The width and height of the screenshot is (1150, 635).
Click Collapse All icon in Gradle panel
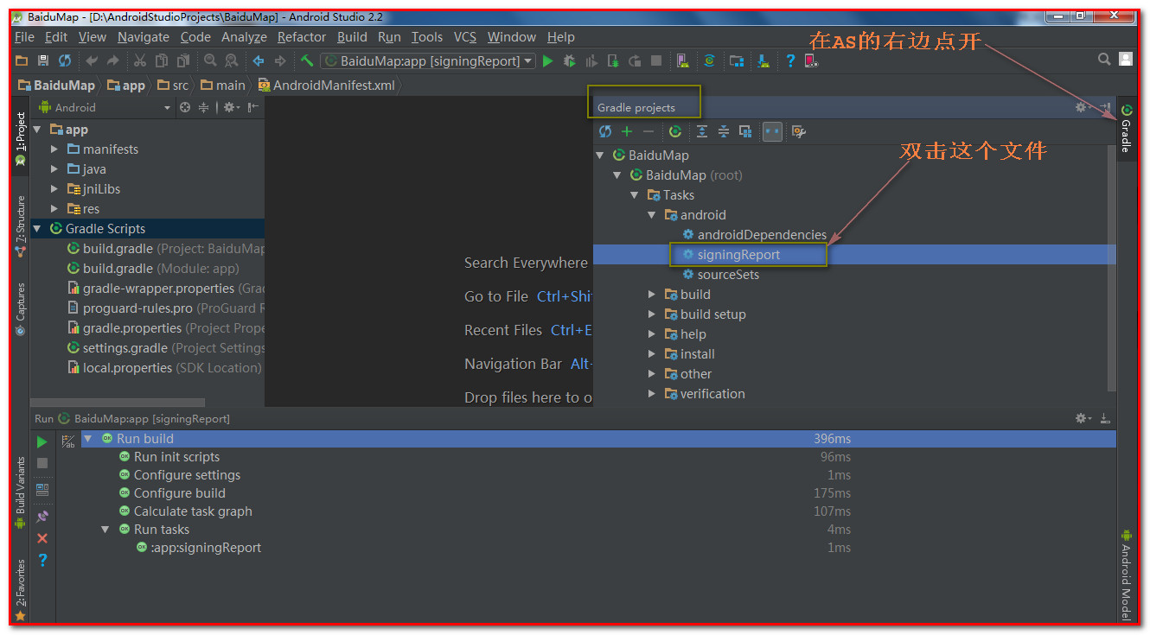[x=724, y=131]
